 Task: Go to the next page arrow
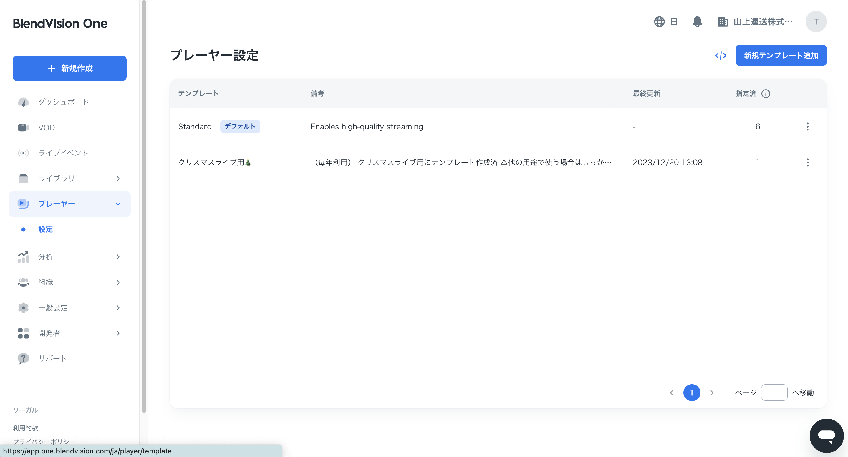tap(712, 393)
